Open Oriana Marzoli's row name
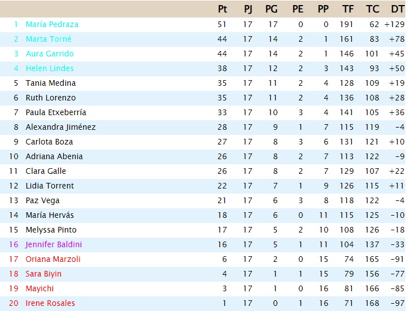Image resolution: width=411 pixels, height=311 pixels. (x=53, y=259)
